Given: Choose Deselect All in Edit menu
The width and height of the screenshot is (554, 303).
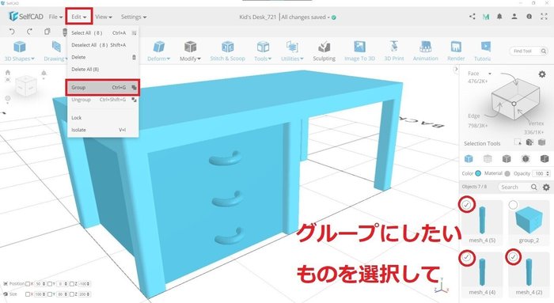Looking at the screenshot, I should pos(103,45).
